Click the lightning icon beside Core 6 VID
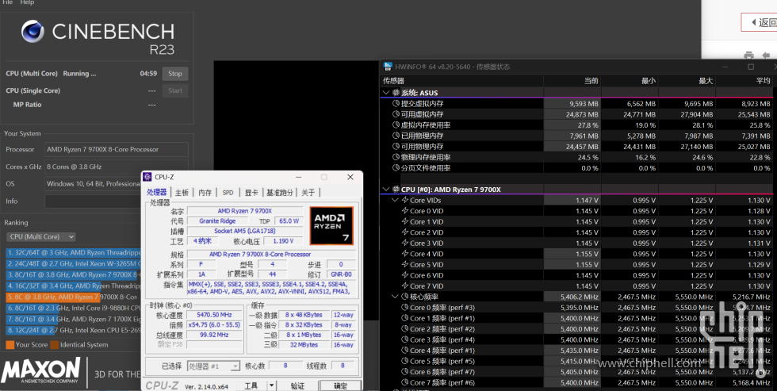This screenshot has height=391, width=777. pos(405,275)
